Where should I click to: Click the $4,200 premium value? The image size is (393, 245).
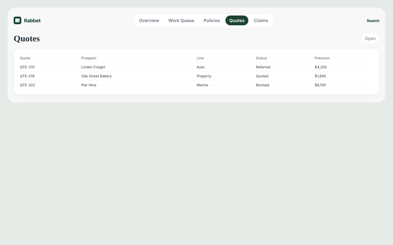(x=321, y=67)
